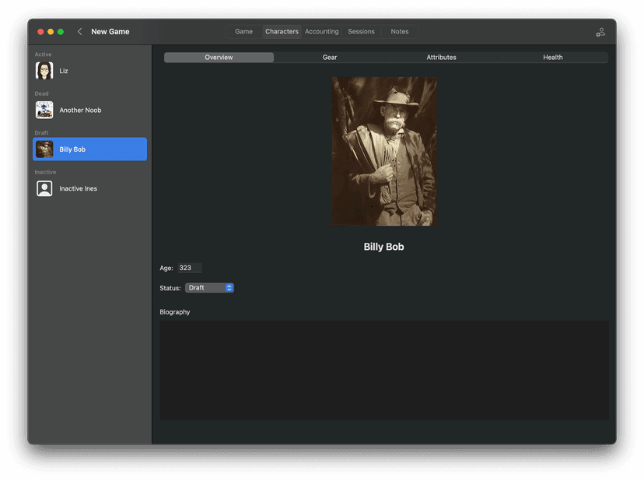Click into the Biography text area
644x481 pixels.
pyautogui.click(x=384, y=370)
